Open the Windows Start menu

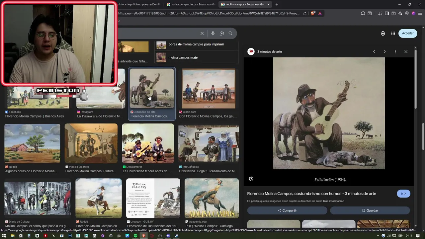[x=4, y=236]
